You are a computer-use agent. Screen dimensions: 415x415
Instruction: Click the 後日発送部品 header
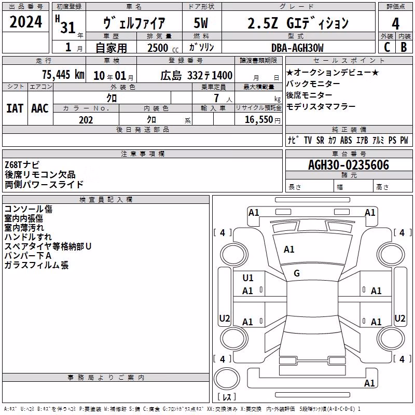point(143,129)
